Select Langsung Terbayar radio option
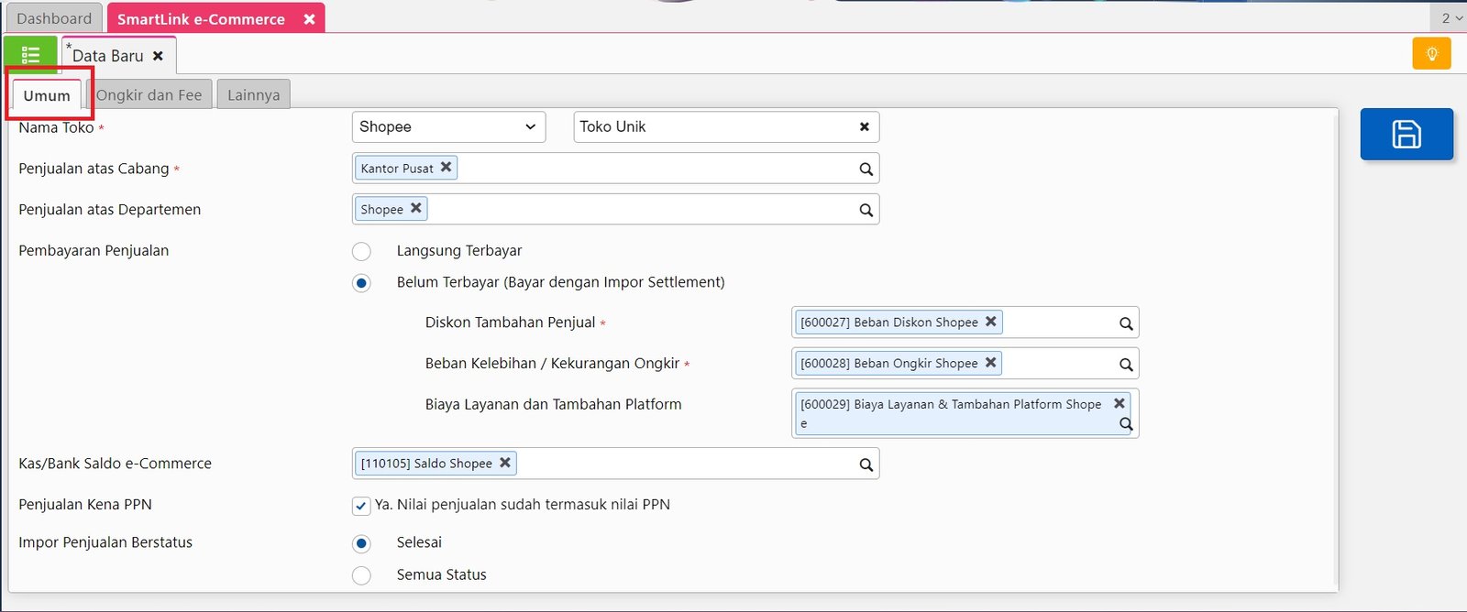 pos(362,251)
